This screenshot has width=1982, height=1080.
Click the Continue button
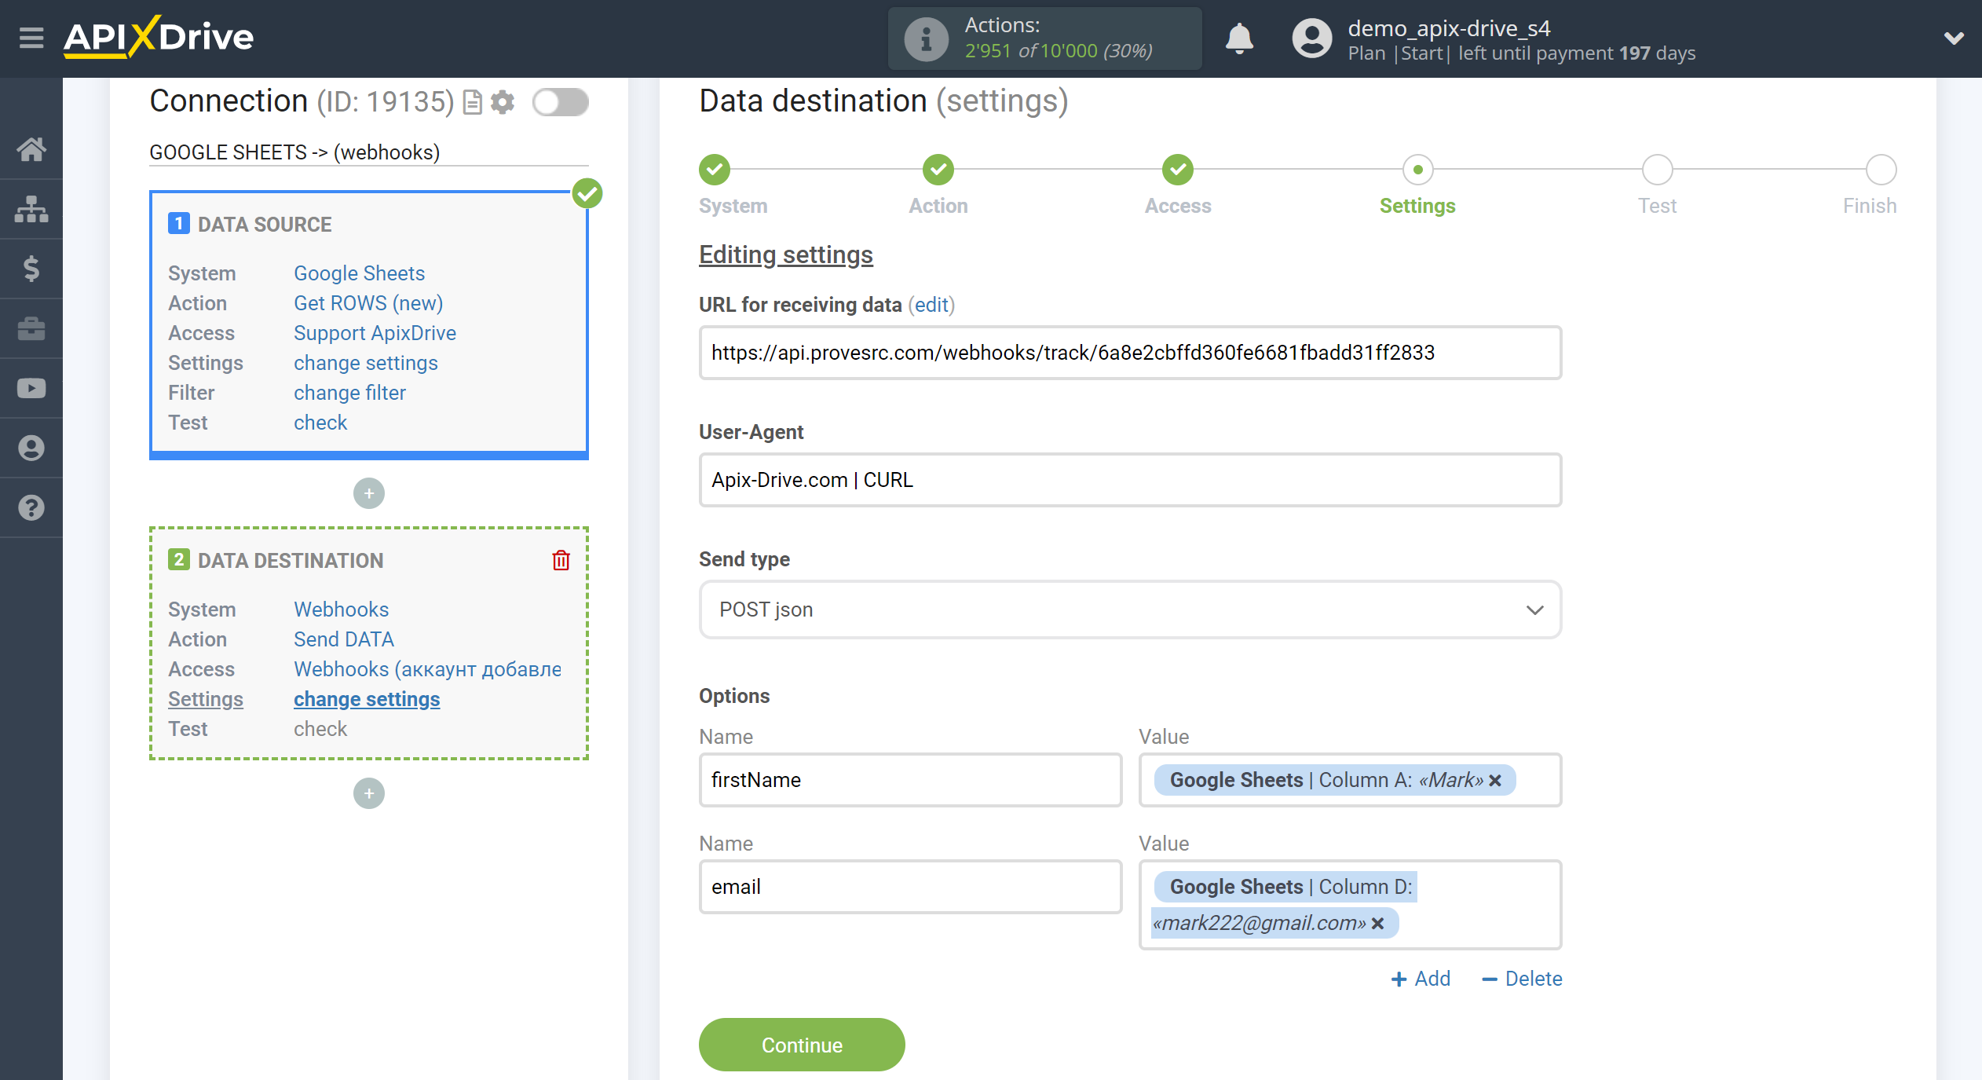800,1045
